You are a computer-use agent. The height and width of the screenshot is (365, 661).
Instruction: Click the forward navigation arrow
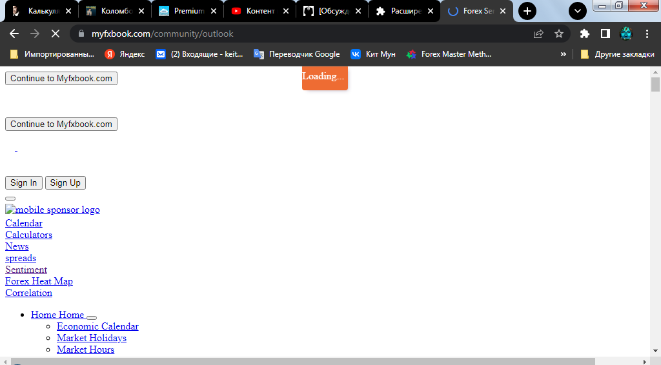35,34
